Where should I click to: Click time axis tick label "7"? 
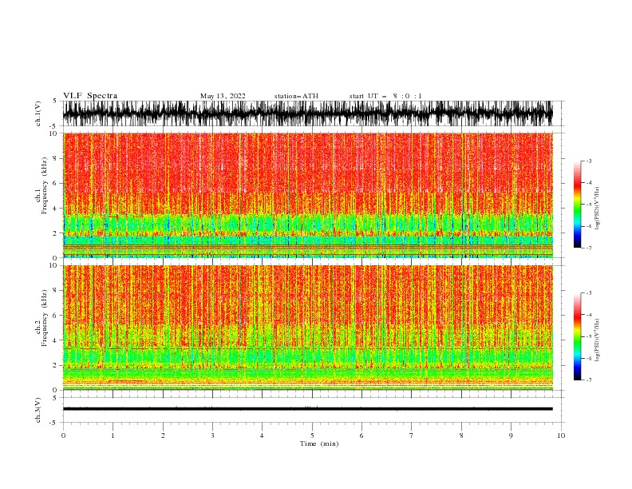tap(412, 435)
